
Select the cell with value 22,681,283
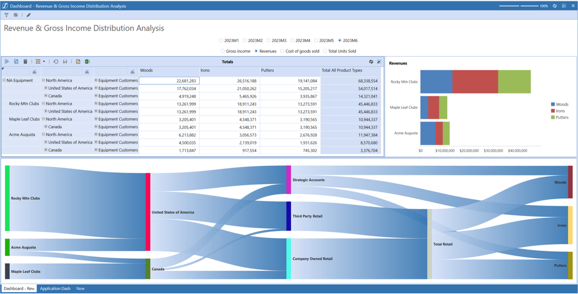click(x=169, y=81)
